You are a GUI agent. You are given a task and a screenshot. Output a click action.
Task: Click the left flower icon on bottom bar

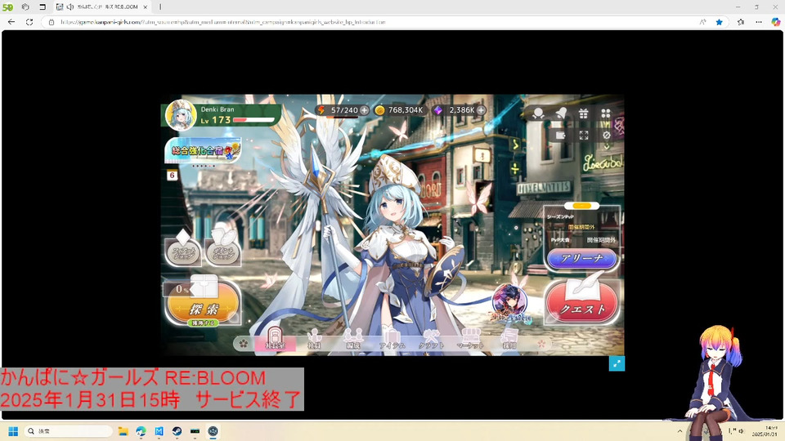(x=244, y=344)
